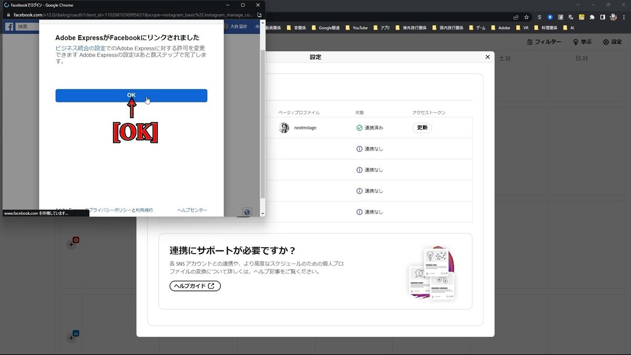Open the Chrome profile avatar
This screenshot has height=355, width=631.
coord(613,17)
